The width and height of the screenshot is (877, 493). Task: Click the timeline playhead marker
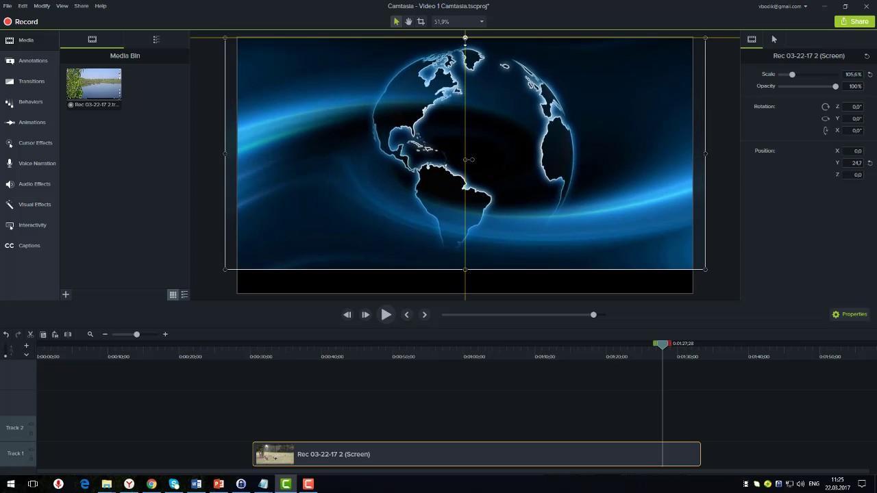(662, 344)
